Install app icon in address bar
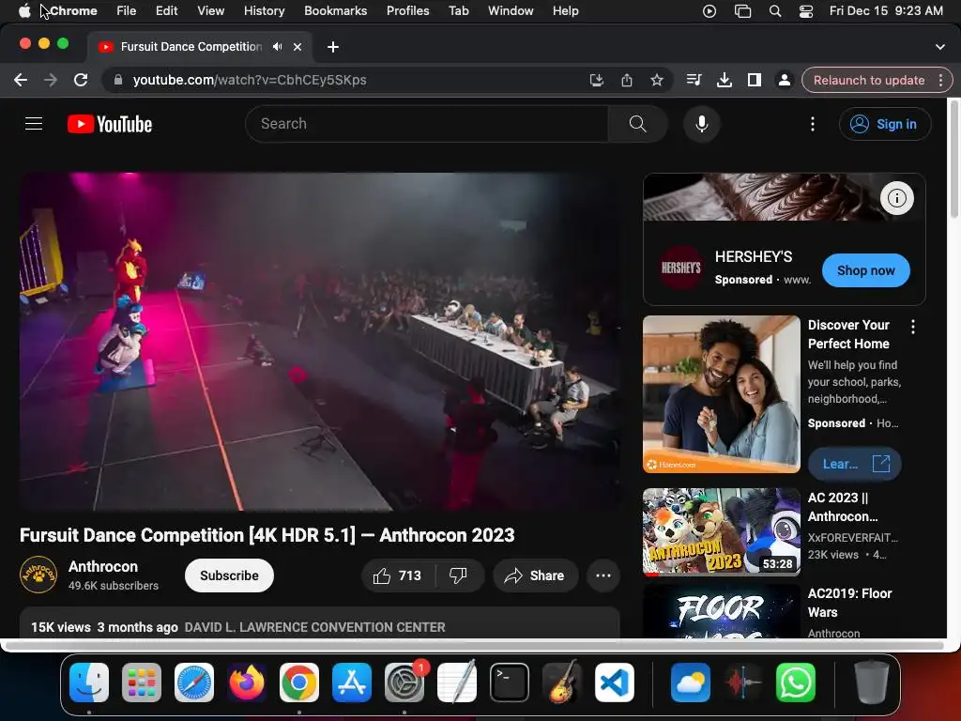Viewport: 961px width, 721px height. (596, 80)
